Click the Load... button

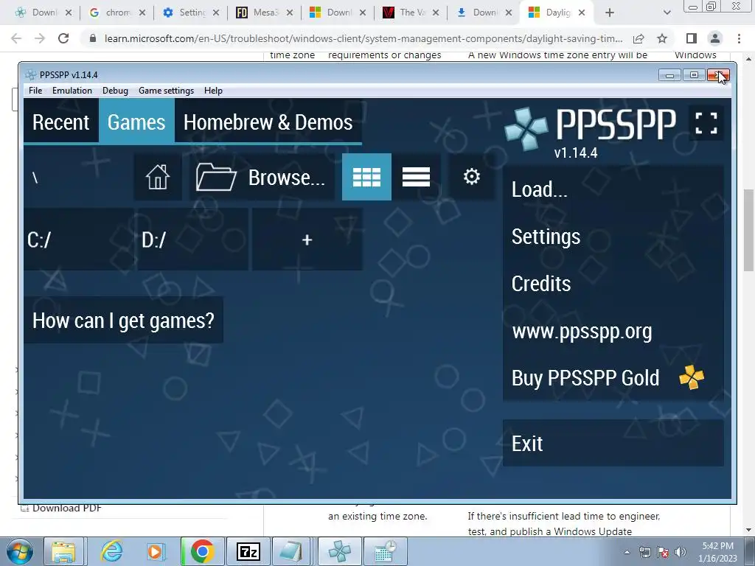[613, 189]
